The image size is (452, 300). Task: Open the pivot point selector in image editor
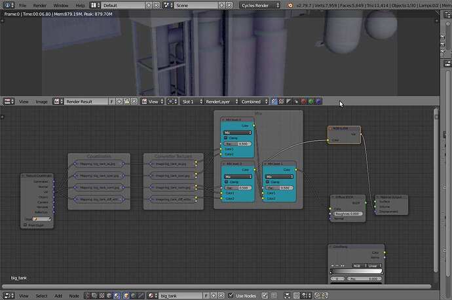pos(172,102)
